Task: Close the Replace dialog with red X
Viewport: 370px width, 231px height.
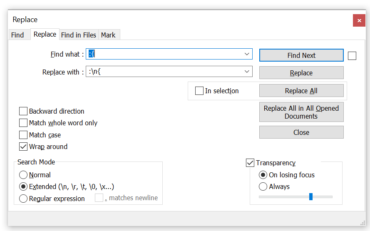Action: 359,20
